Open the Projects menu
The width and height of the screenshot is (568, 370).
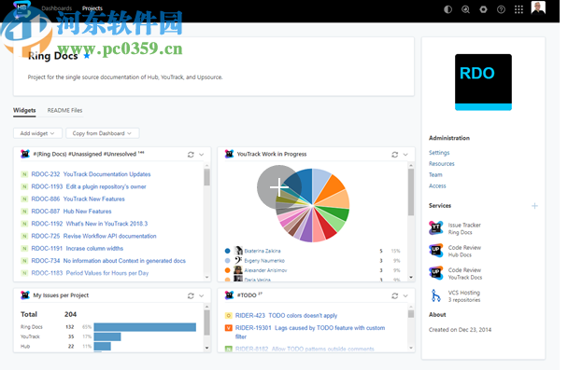point(92,8)
